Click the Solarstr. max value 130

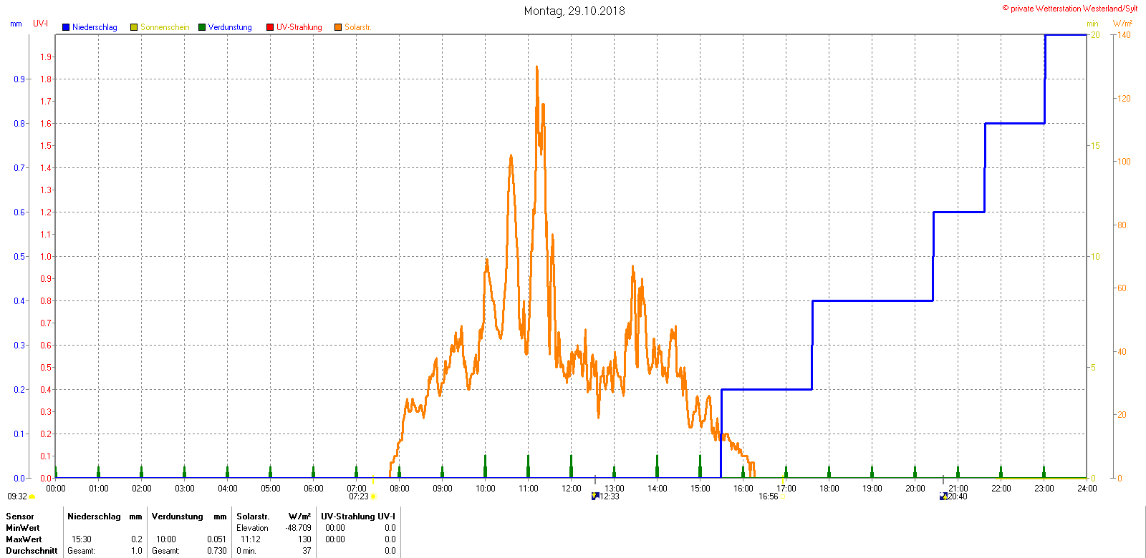pyautogui.click(x=305, y=539)
